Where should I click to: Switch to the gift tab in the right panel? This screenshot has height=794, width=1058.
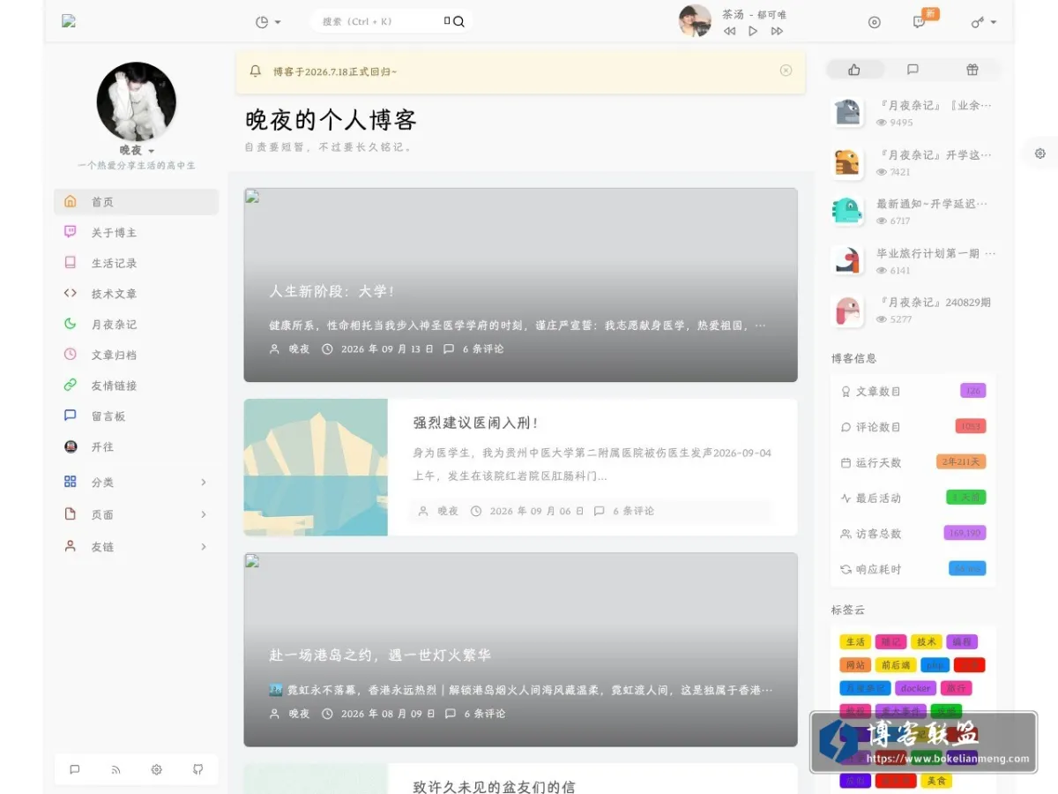972,70
